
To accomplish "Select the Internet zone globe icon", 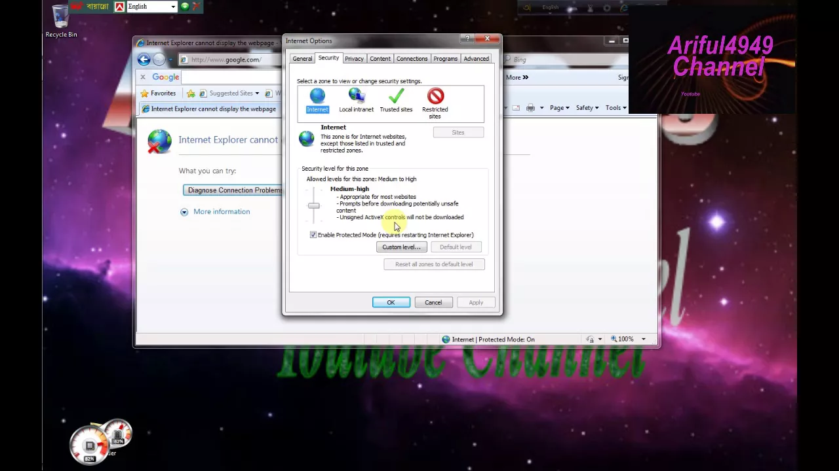I will (x=317, y=97).
